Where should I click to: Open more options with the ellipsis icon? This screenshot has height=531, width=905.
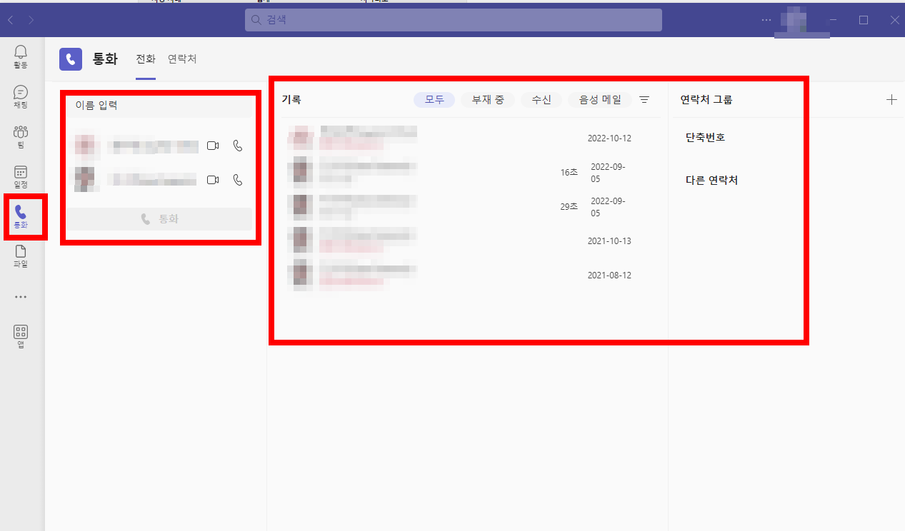766,21
